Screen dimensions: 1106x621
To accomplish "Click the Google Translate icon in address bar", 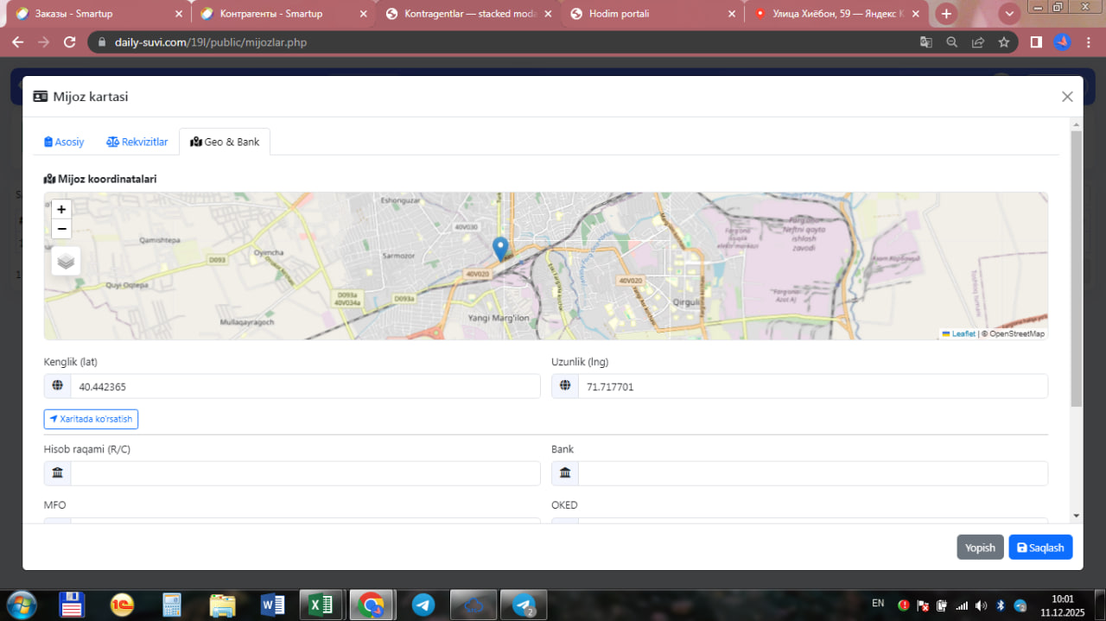I will point(925,41).
